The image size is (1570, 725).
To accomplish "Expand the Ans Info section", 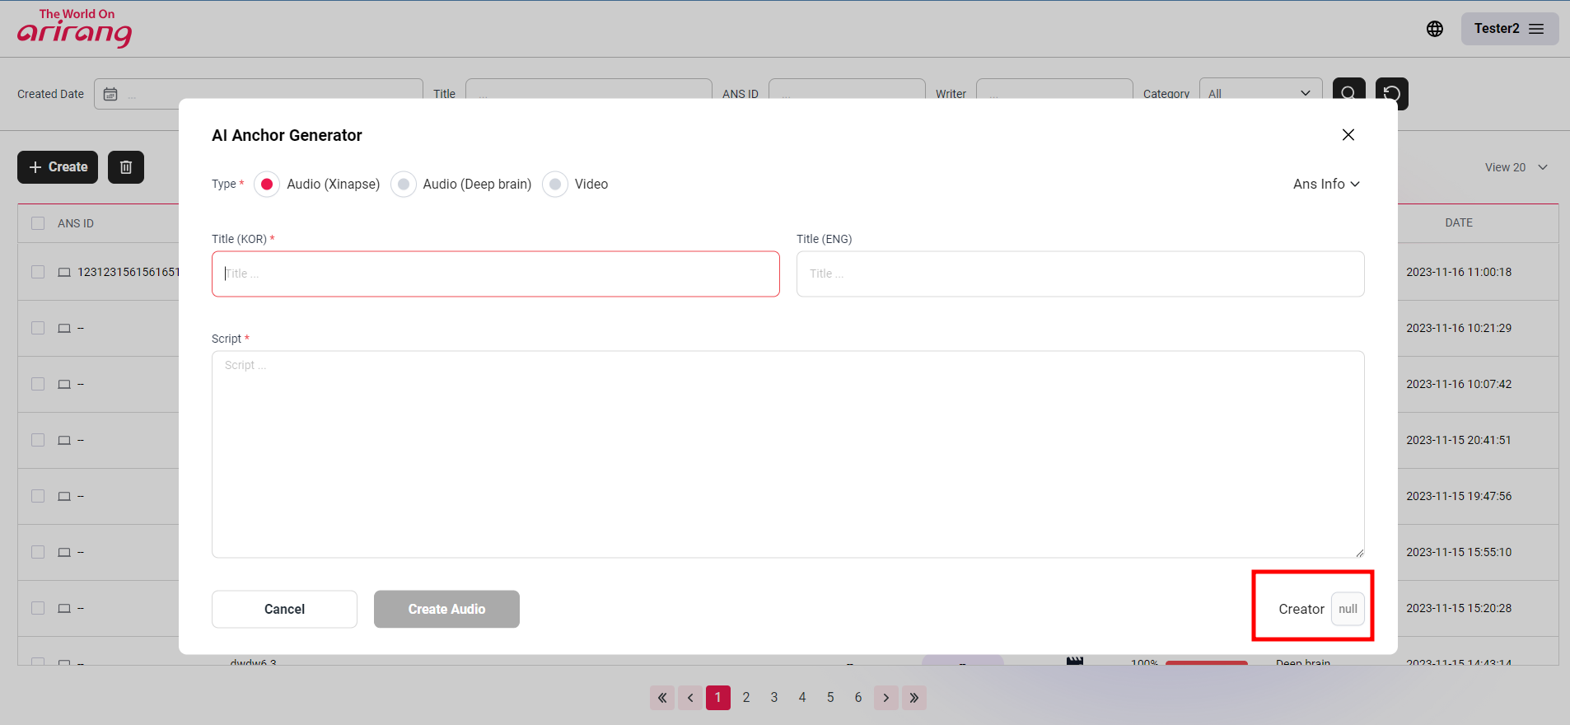I will (1325, 185).
